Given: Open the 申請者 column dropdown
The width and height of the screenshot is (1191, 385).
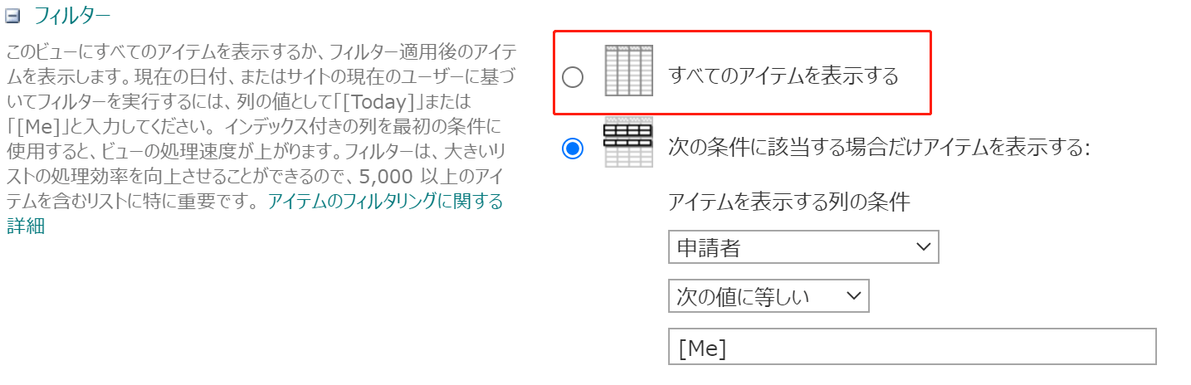Looking at the screenshot, I should coord(803,247).
